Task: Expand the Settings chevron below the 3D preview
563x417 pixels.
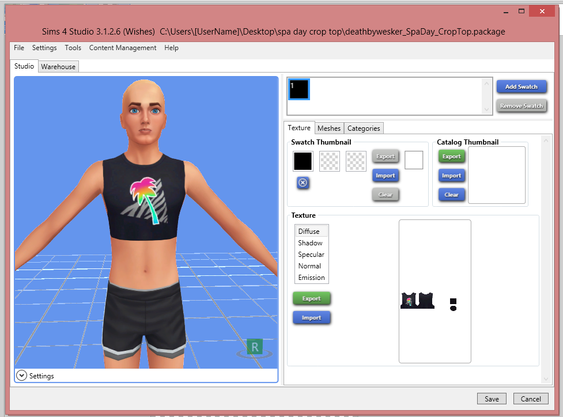Action: point(21,376)
